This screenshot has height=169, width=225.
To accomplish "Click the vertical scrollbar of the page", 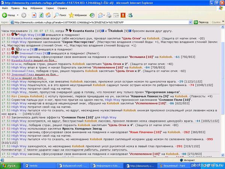I will (222, 94).
